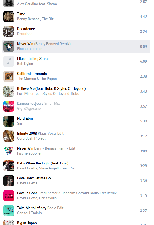
Task: Open the Benny Benassi, The Biz artist link
Action: pos(35,19)
